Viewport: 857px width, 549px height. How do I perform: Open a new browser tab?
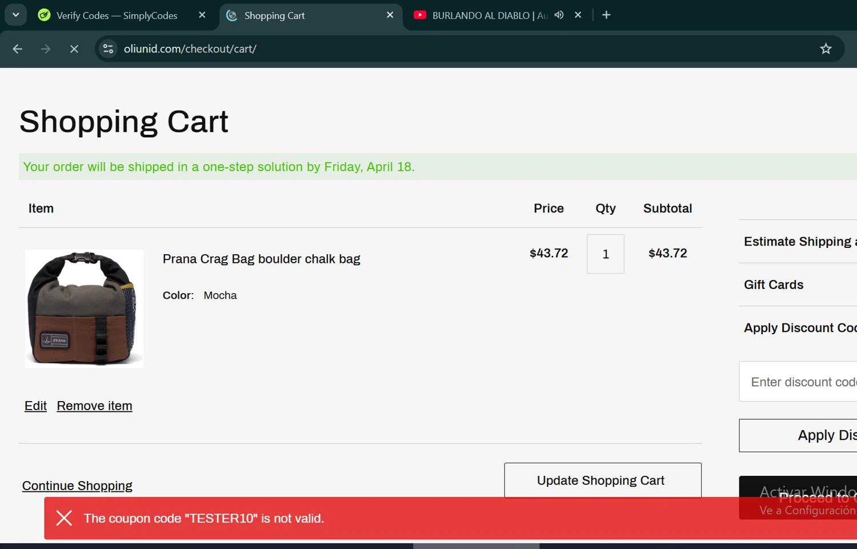(x=606, y=15)
